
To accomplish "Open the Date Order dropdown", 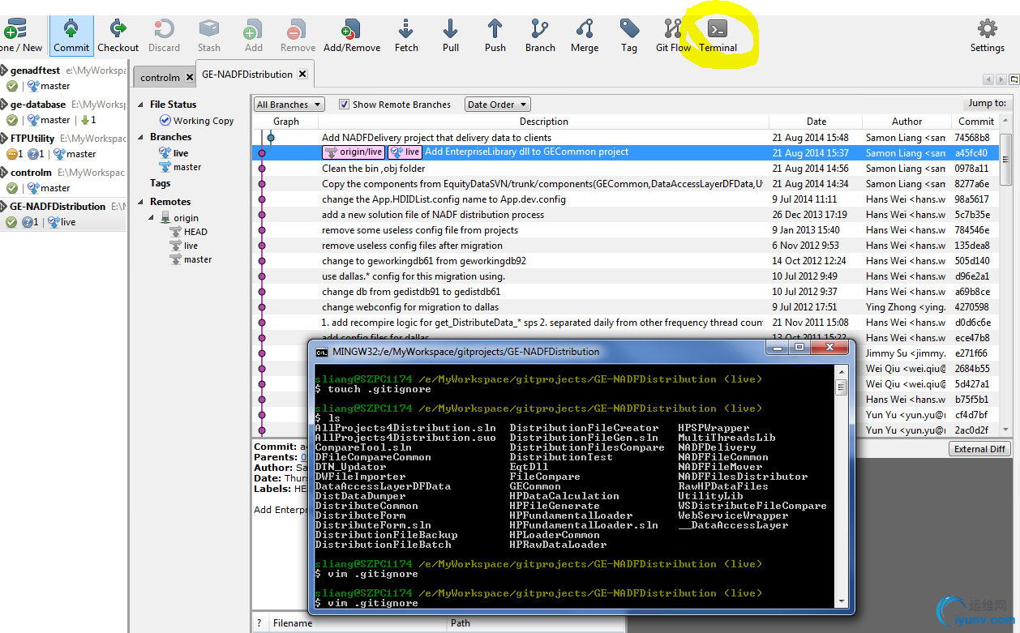I will [497, 105].
